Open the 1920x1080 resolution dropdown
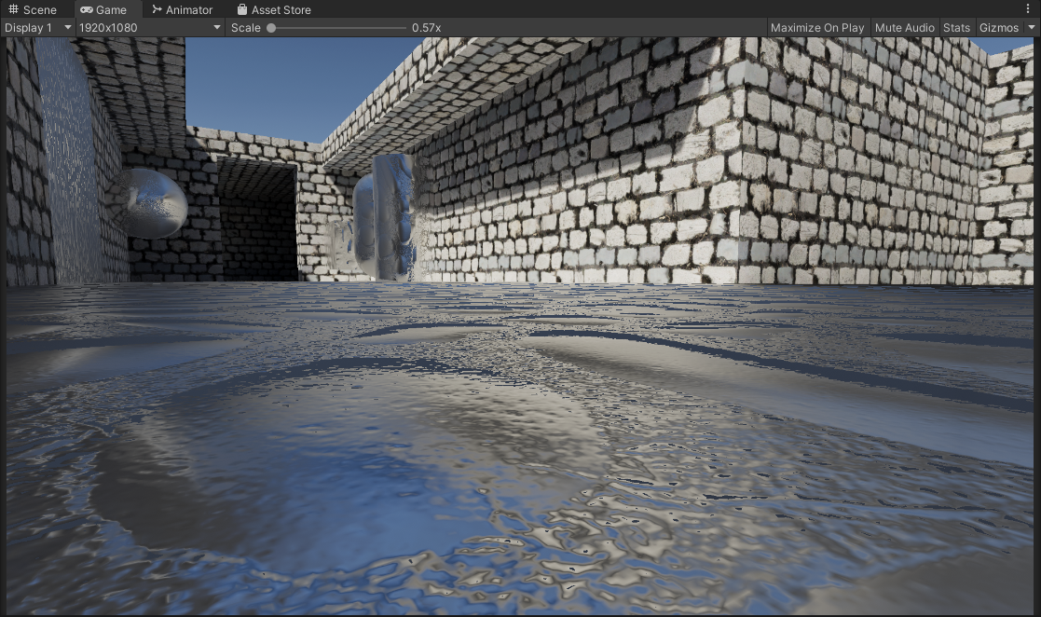The width and height of the screenshot is (1041, 617). [149, 28]
